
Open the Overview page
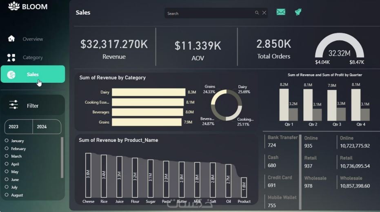[x=33, y=39]
